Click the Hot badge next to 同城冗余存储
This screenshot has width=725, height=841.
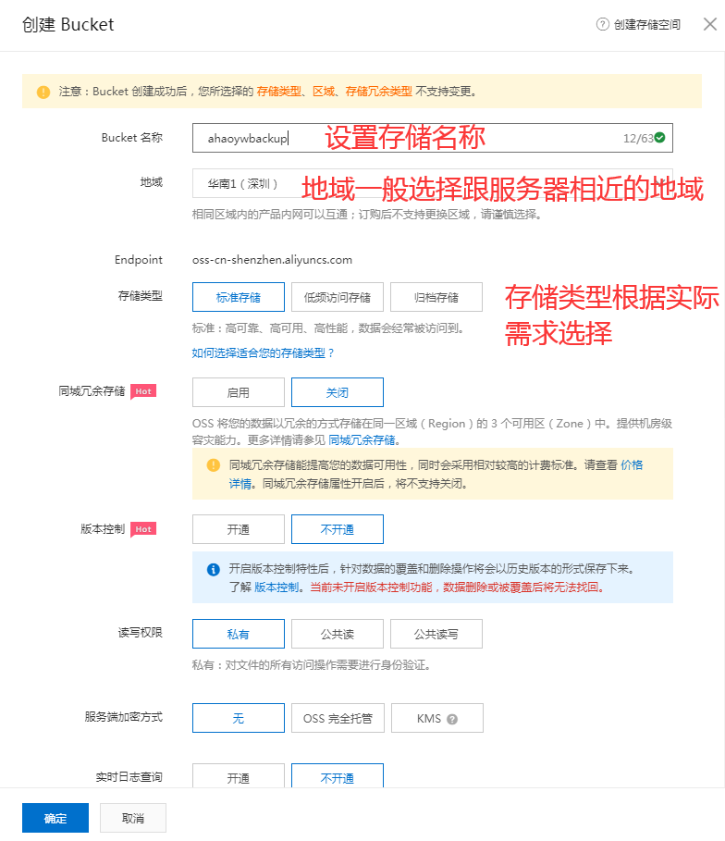point(143,391)
